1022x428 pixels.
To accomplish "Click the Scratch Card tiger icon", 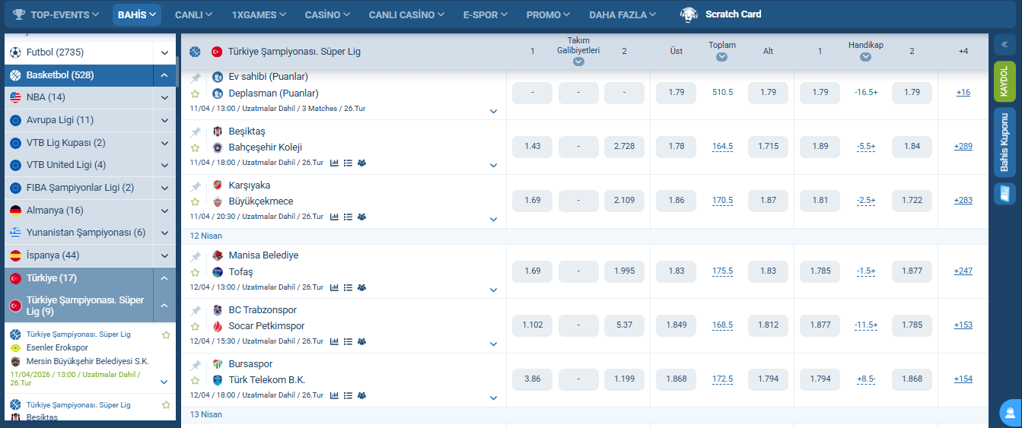I will (x=689, y=14).
